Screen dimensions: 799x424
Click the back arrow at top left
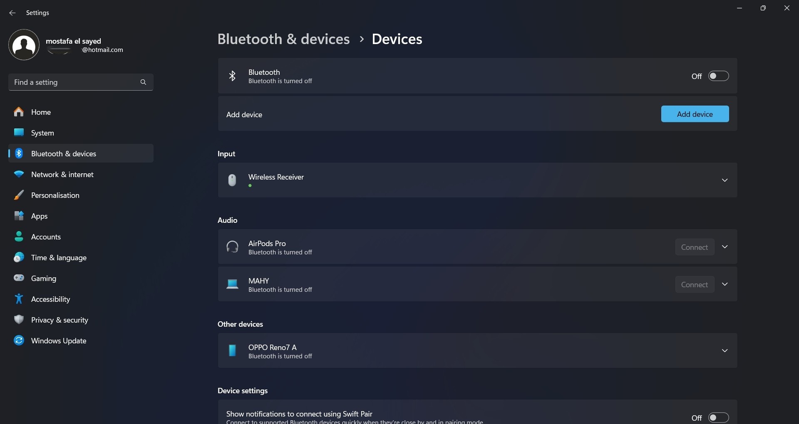pos(12,13)
